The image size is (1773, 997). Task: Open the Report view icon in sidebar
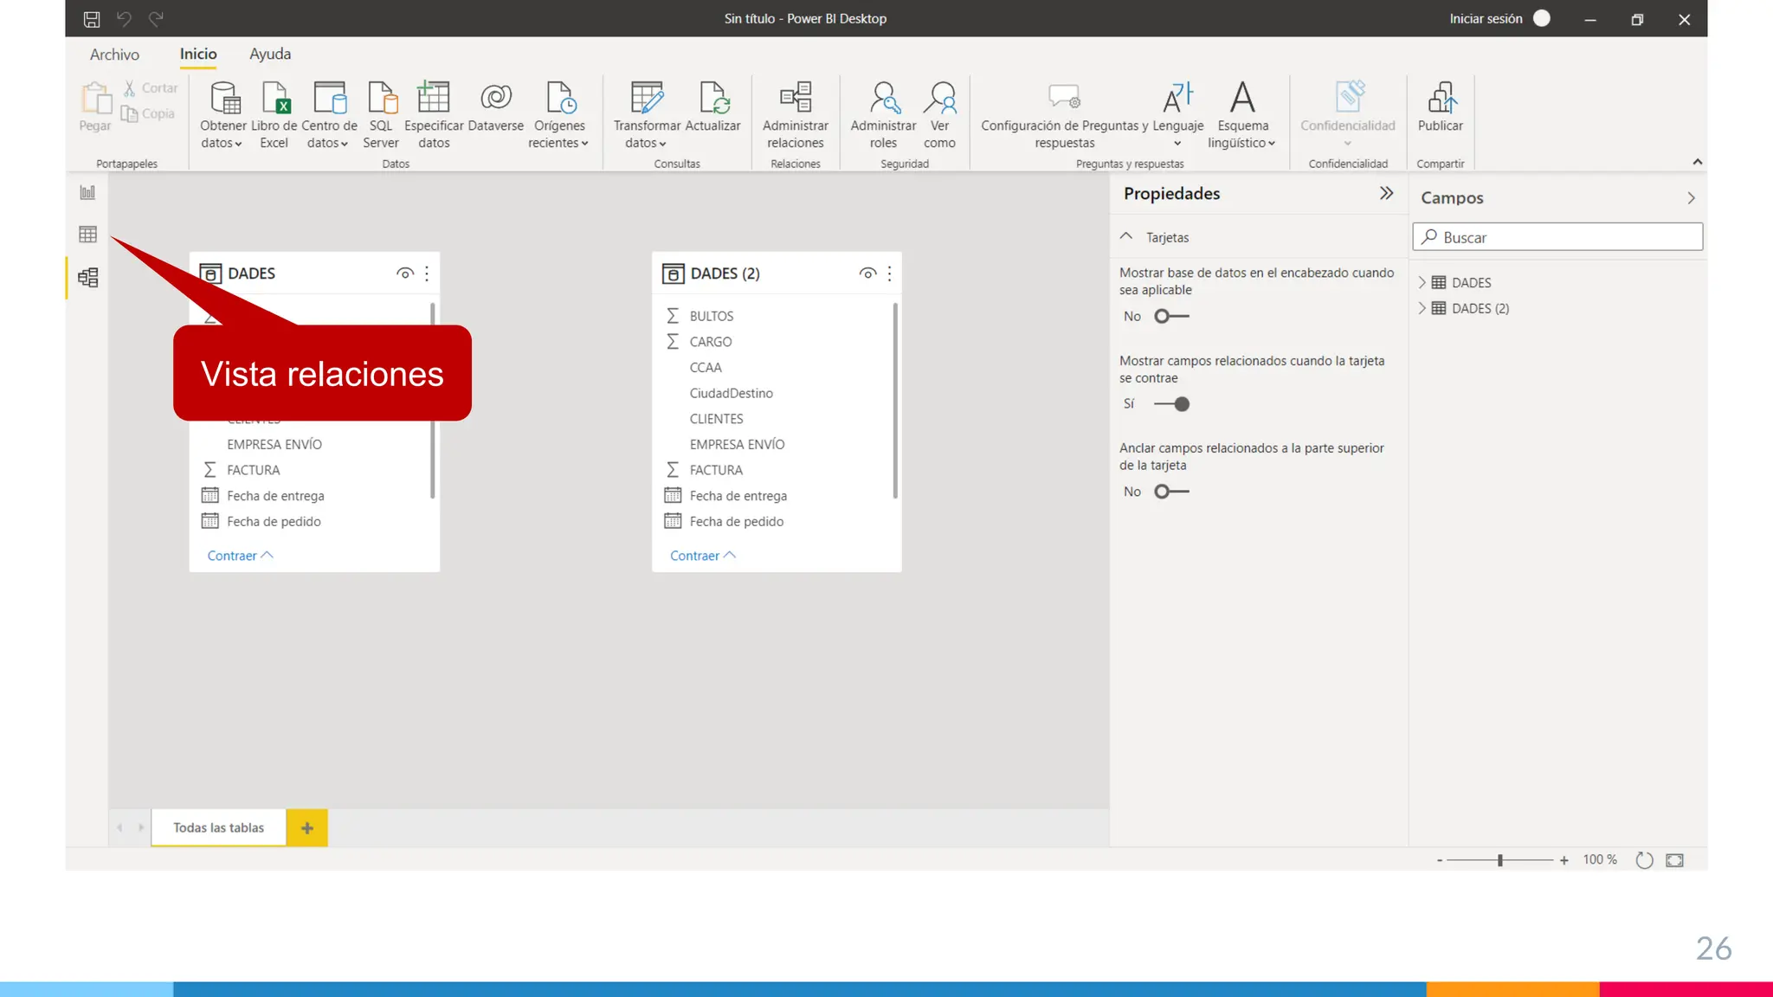(x=87, y=193)
